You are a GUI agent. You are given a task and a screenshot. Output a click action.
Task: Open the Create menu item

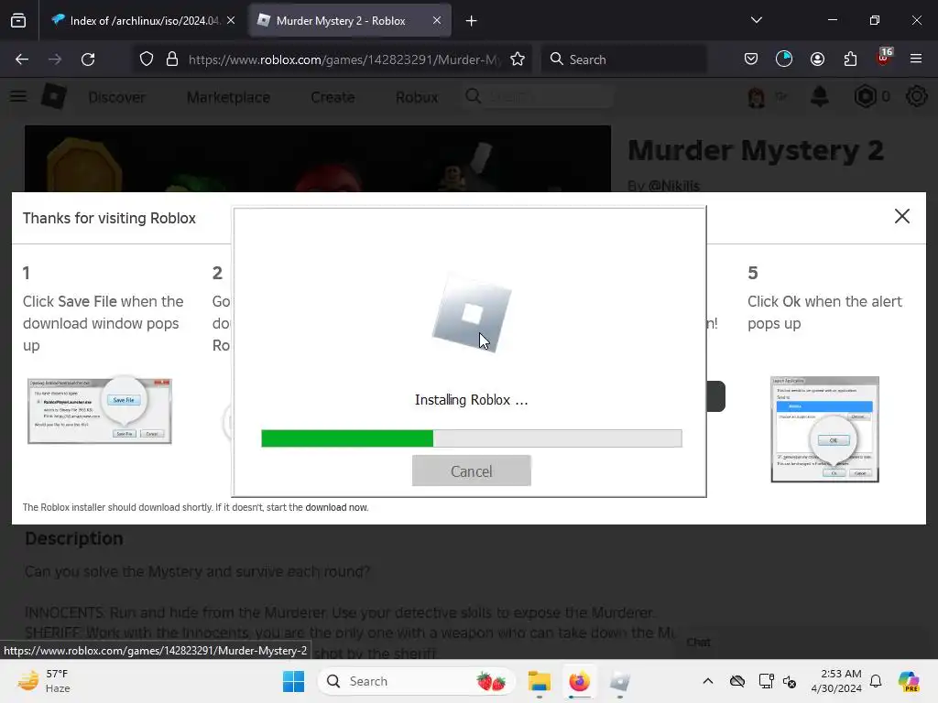coord(333,97)
